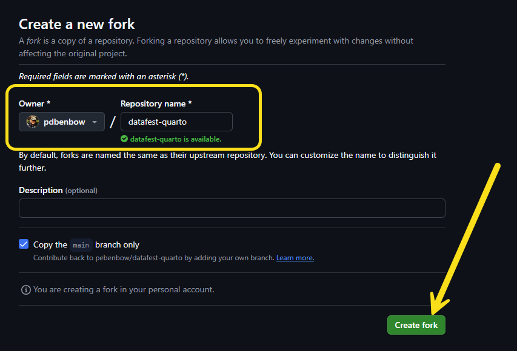Click into the Description text field
Screen dimensions: 517x351
[x=232, y=208]
